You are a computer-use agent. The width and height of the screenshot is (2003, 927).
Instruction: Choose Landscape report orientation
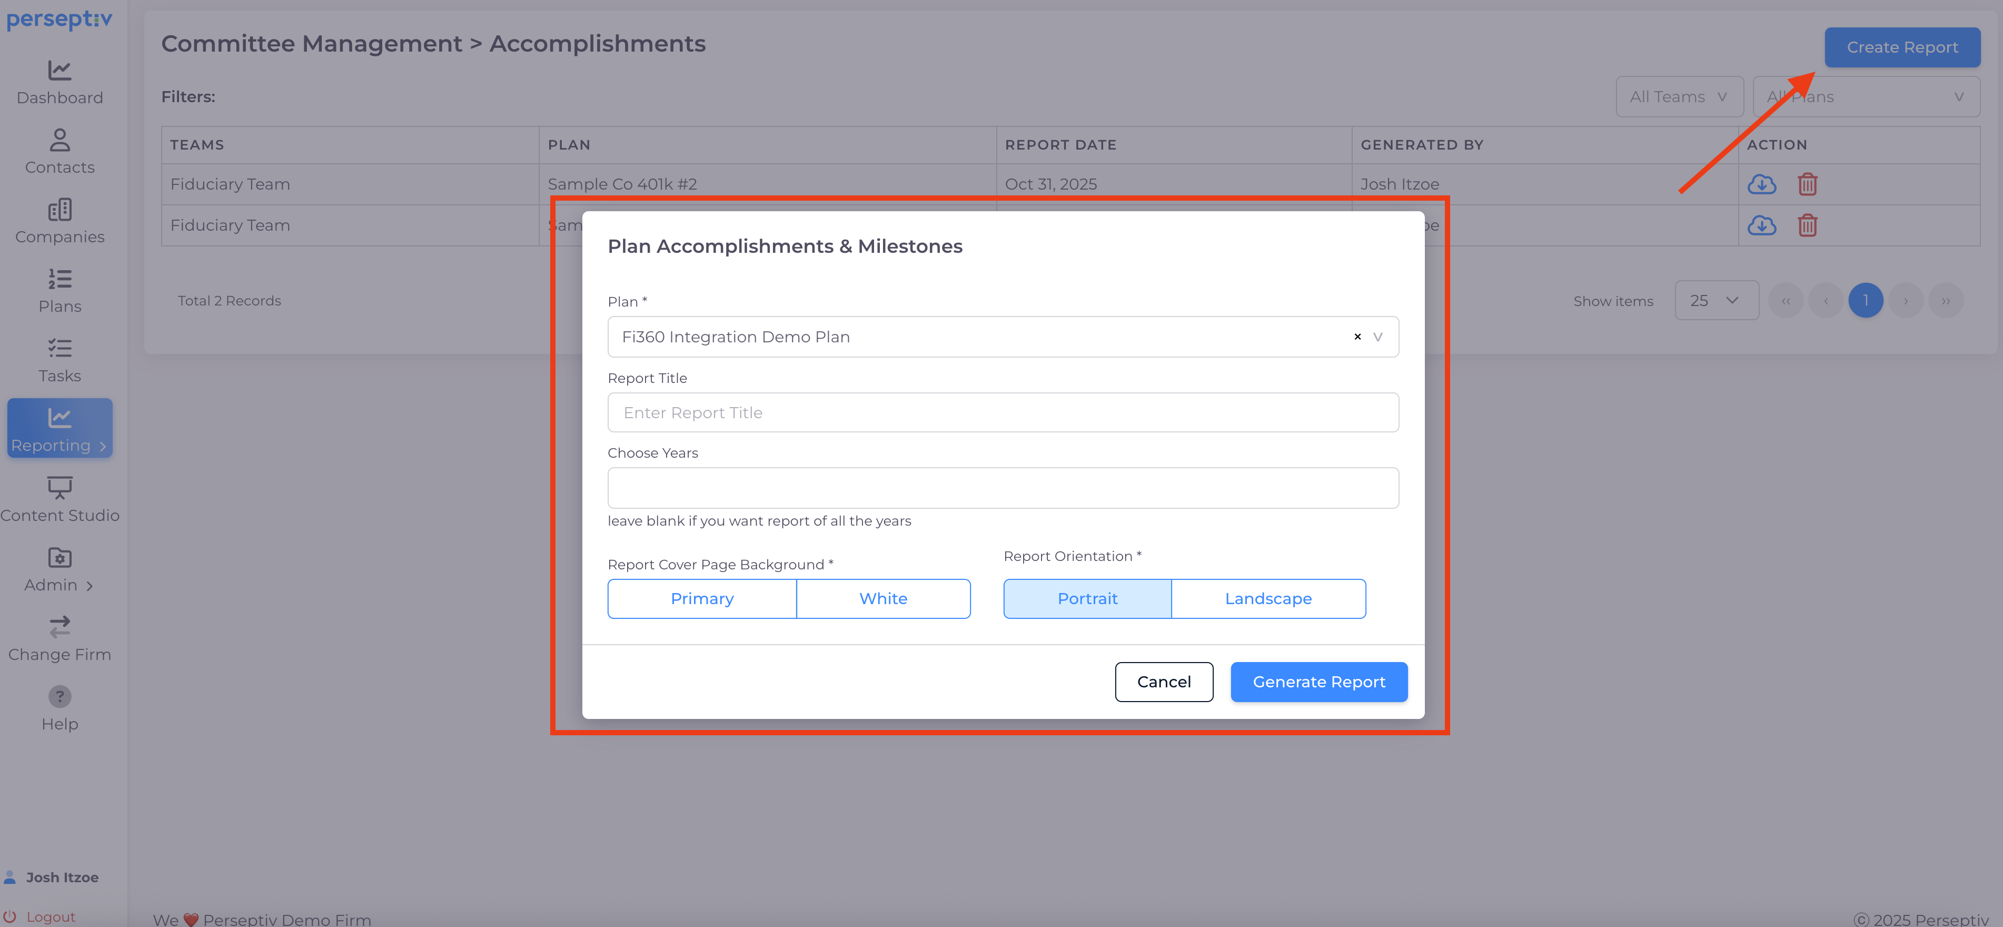pos(1267,598)
